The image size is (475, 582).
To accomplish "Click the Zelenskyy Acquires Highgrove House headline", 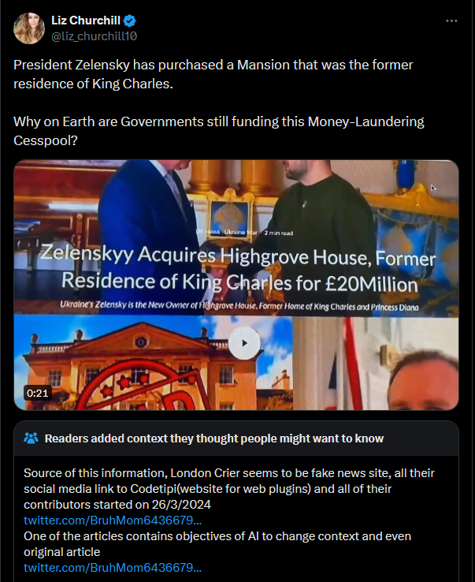I will pyautogui.click(x=238, y=269).
